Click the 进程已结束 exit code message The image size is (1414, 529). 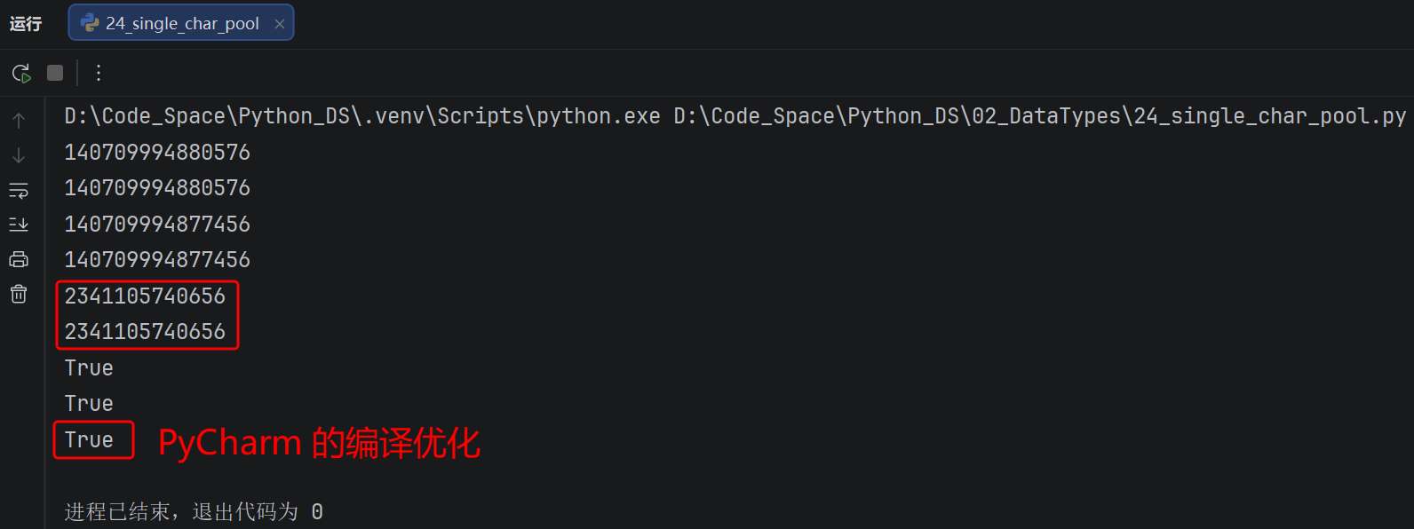pos(194,512)
